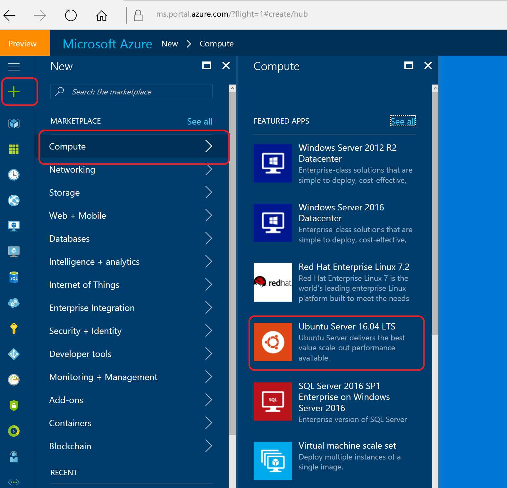Open Virtual networks icon at sidebar bottom
The width and height of the screenshot is (507, 488).
(14, 482)
